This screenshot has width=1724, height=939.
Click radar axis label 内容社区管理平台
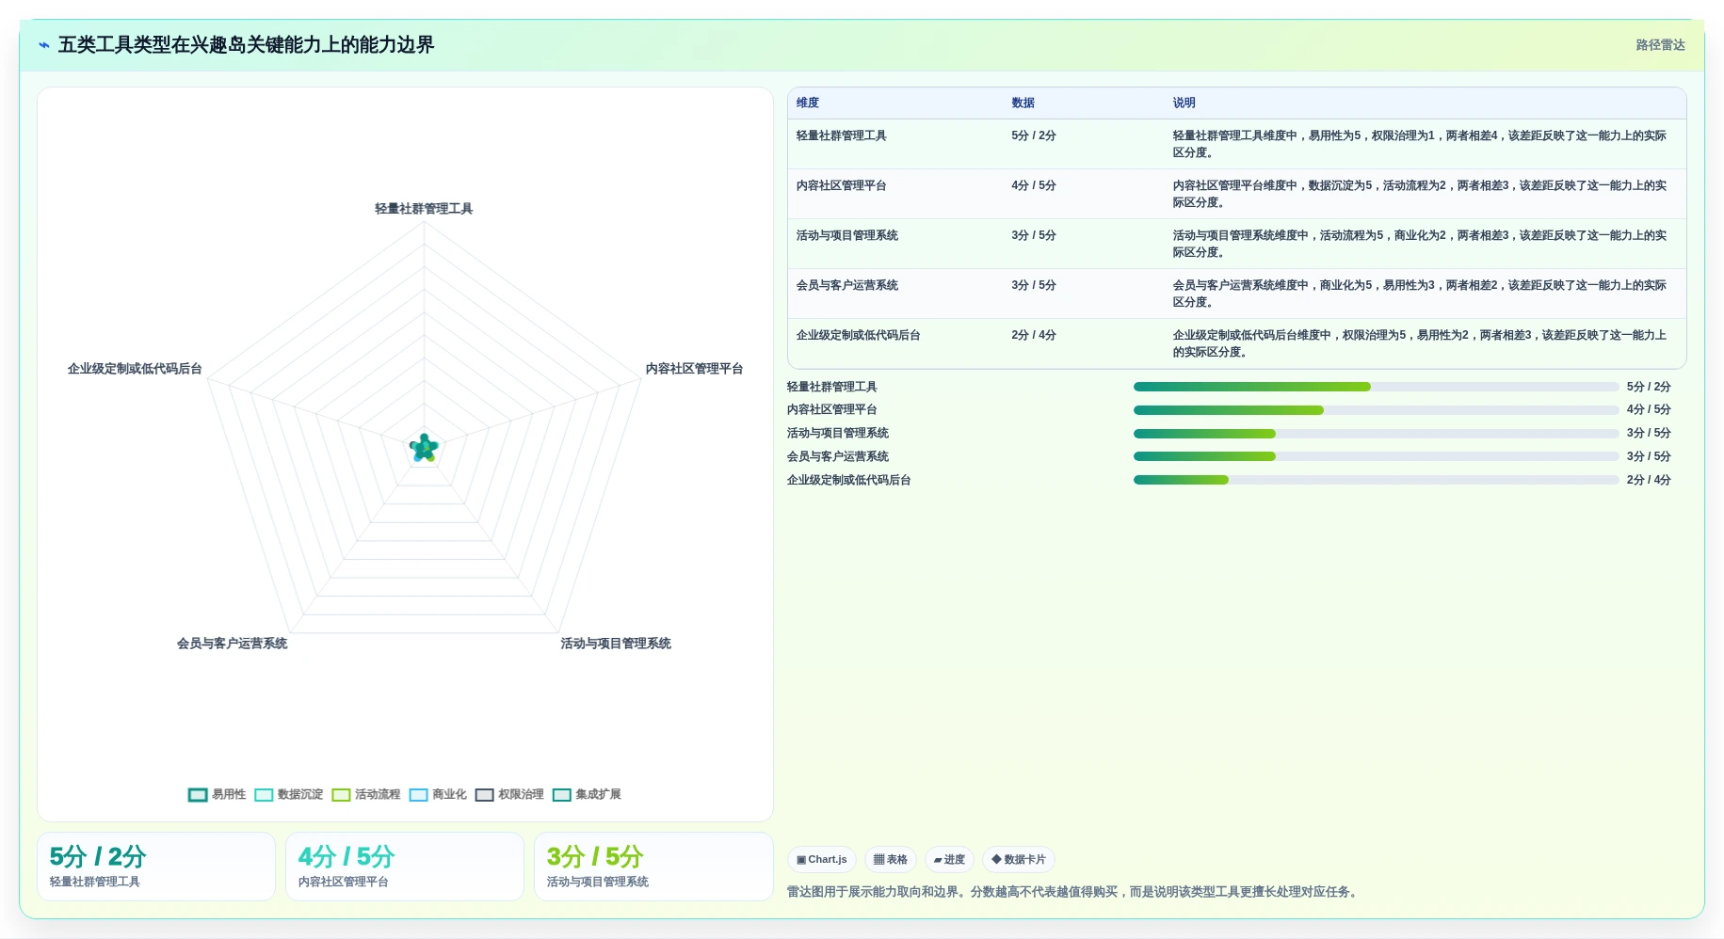695,369
